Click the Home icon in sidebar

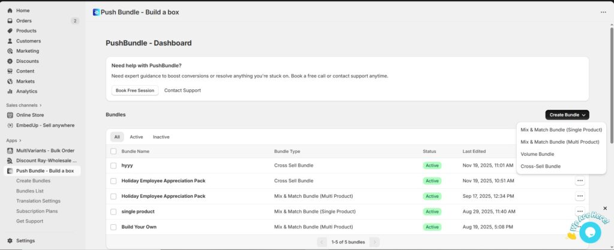click(x=10, y=11)
